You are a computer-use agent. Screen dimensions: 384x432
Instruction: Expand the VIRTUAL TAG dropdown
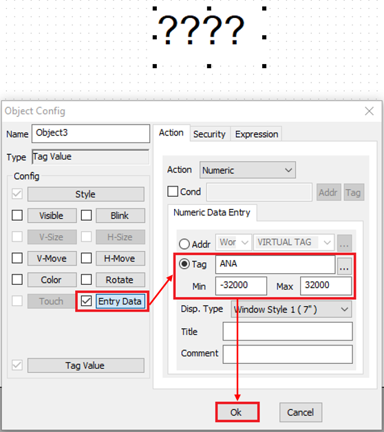294,242
